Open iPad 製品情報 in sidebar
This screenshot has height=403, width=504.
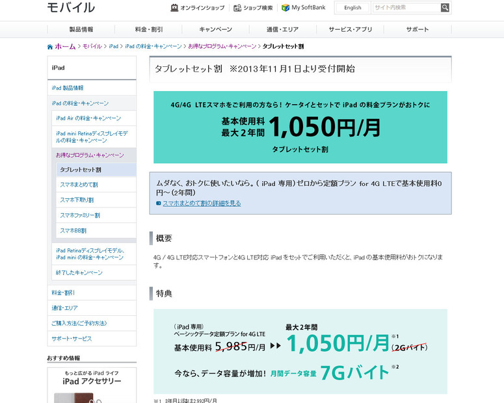(x=92, y=88)
